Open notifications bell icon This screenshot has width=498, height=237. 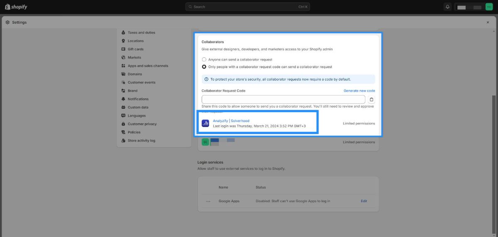tap(447, 7)
